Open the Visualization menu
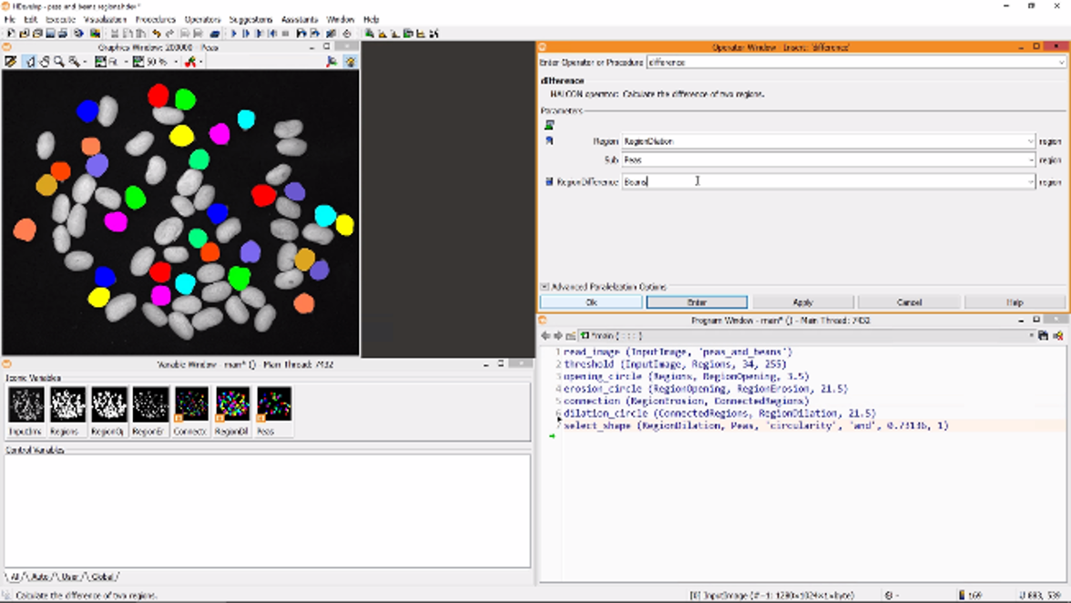This screenshot has width=1071, height=603. pos(105,19)
